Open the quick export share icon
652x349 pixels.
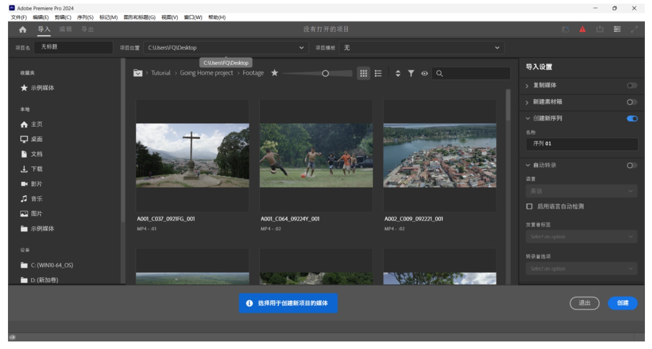click(x=600, y=29)
